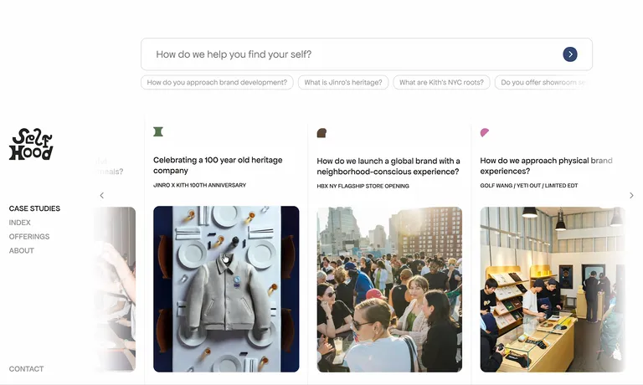
Task: Open the HBX rooftop crowd photo
Action: tap(389, 290)
